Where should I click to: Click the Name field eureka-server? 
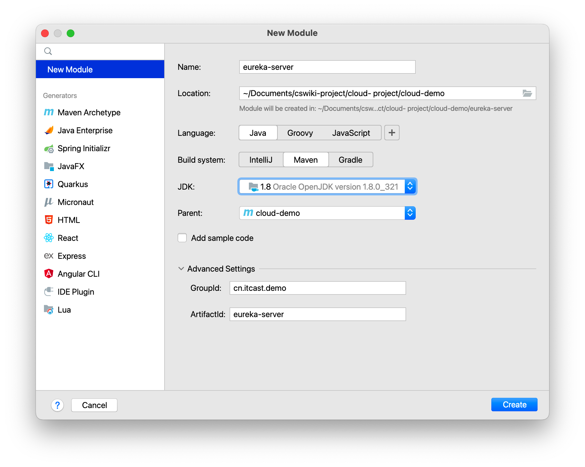coord(327,67)
